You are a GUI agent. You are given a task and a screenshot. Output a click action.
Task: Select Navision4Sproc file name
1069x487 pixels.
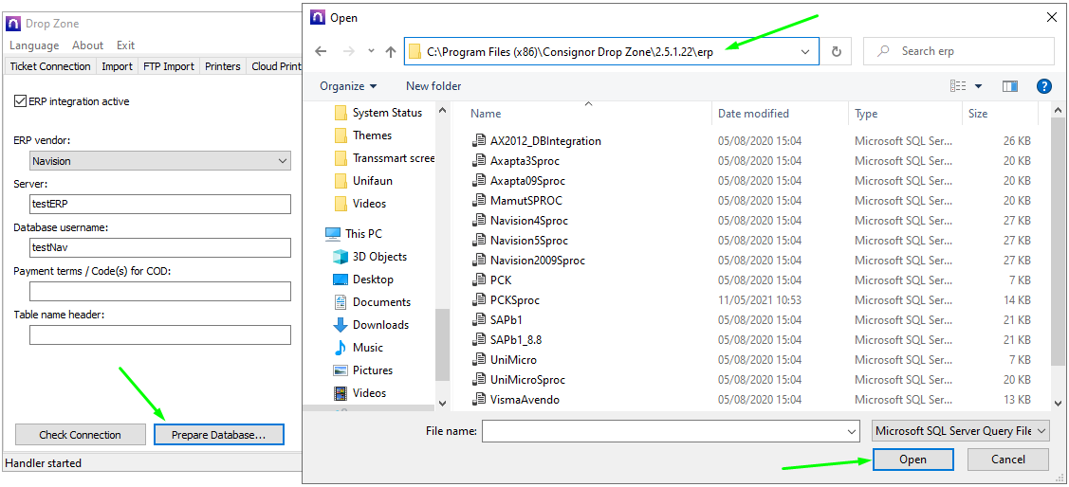tap(529, 221)
